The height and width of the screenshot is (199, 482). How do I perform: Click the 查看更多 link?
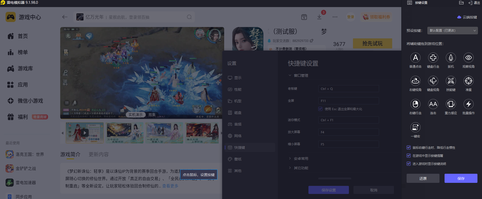point(170,186)
